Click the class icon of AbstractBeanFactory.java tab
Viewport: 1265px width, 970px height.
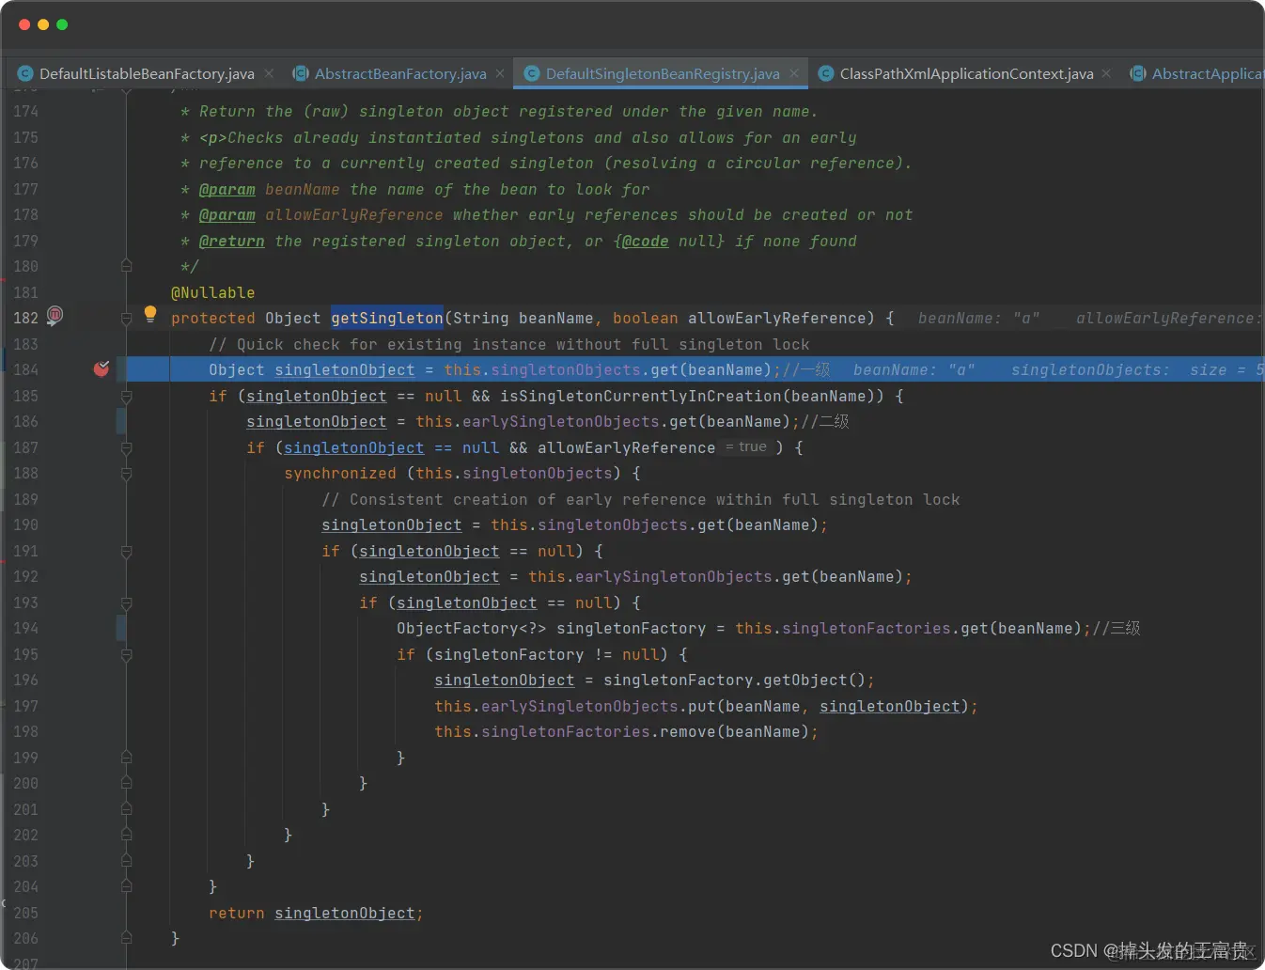[301, 73]
